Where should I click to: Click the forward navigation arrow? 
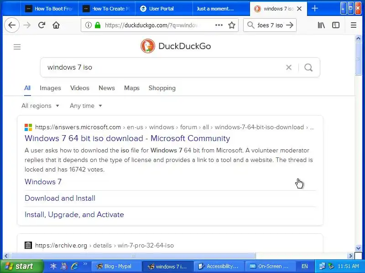coord(27,25)
